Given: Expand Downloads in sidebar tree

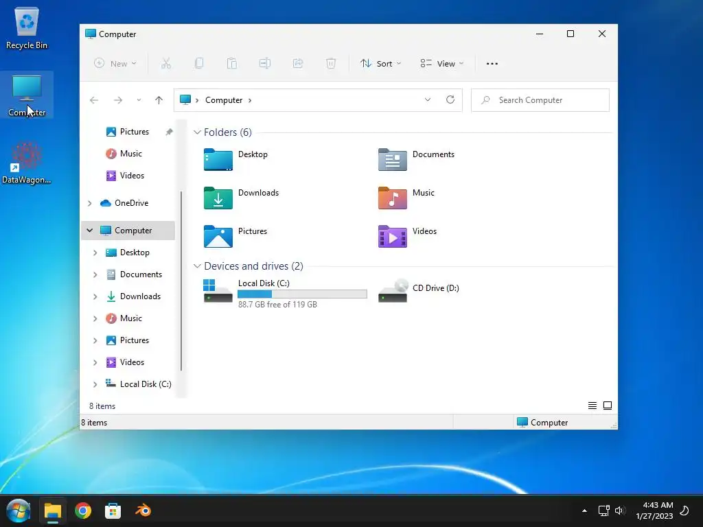Looking at the screenshot, I should point(95,296).
